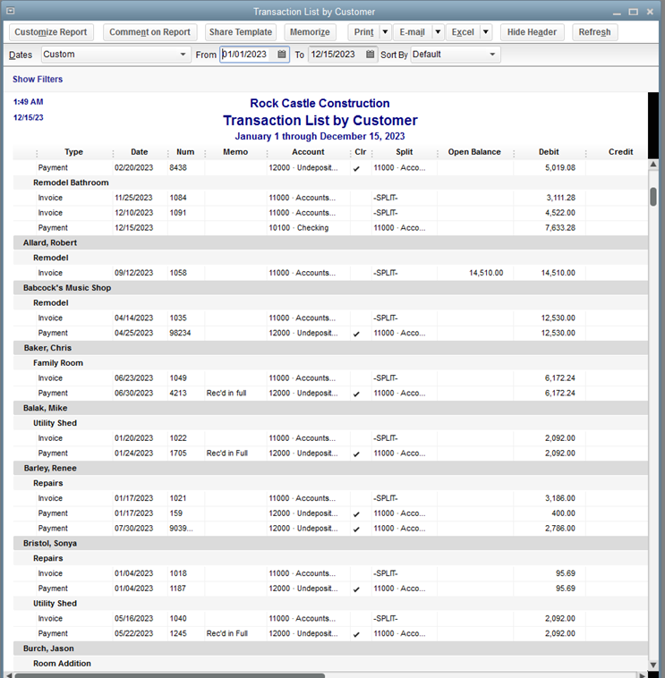
Task: Click the Excel button
Action: 463,32
